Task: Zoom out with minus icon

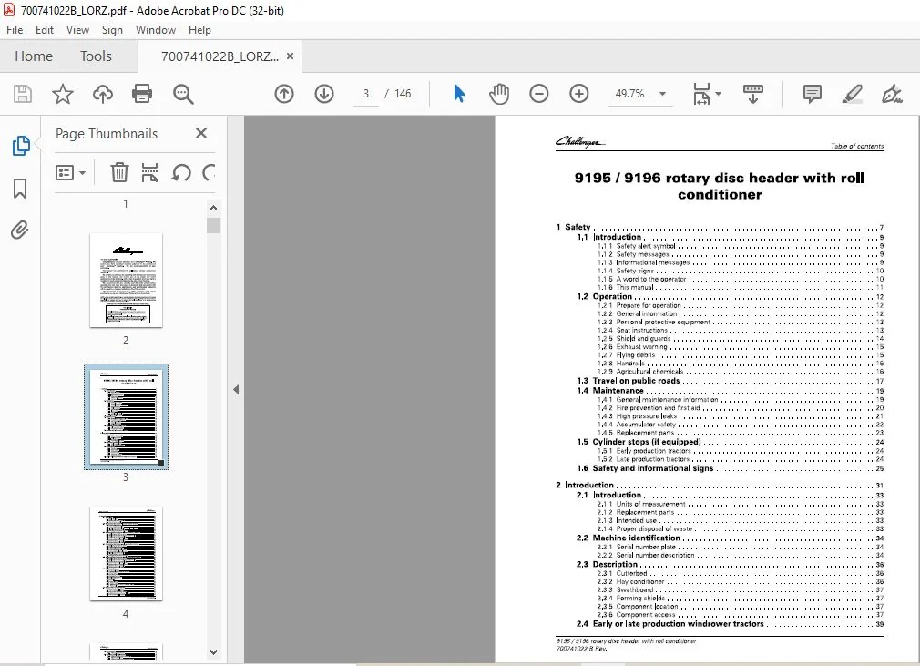Action: tap(538, 94)
